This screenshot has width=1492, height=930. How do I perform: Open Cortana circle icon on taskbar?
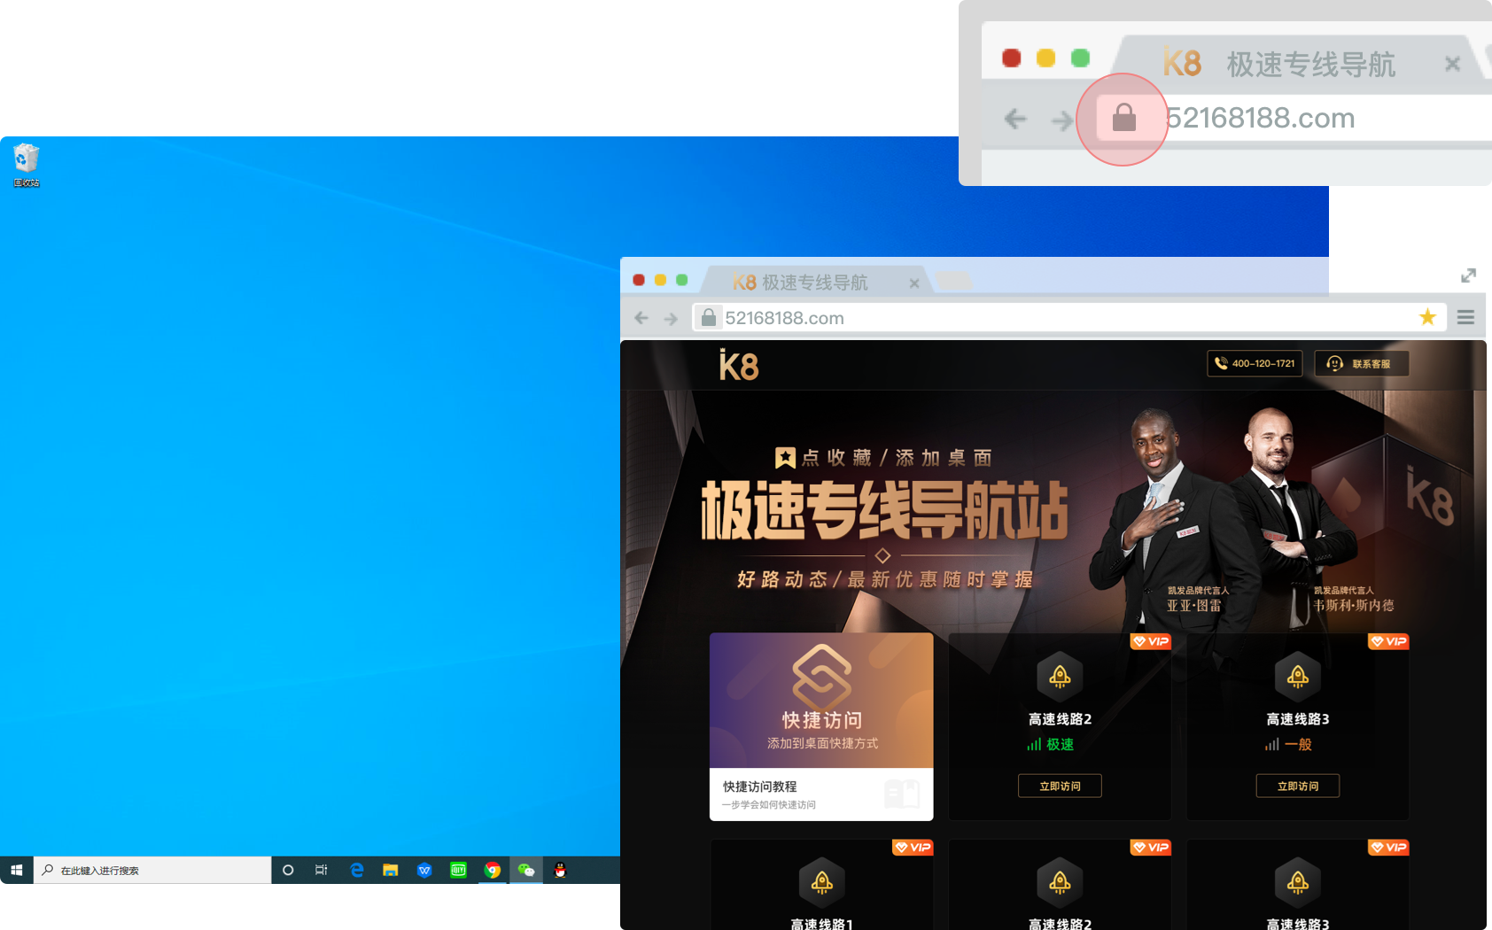point(288,871)
